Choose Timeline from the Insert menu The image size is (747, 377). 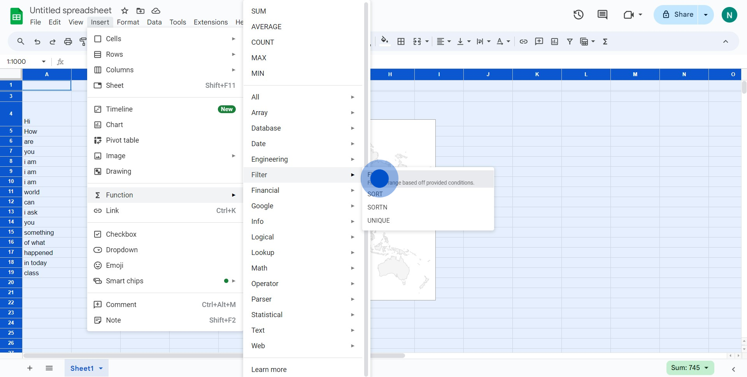coord(165,109)
